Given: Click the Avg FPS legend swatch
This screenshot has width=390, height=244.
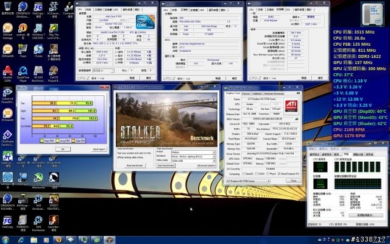Looking at the screenshot, I should pyautogui.click(x=57, y=141).
